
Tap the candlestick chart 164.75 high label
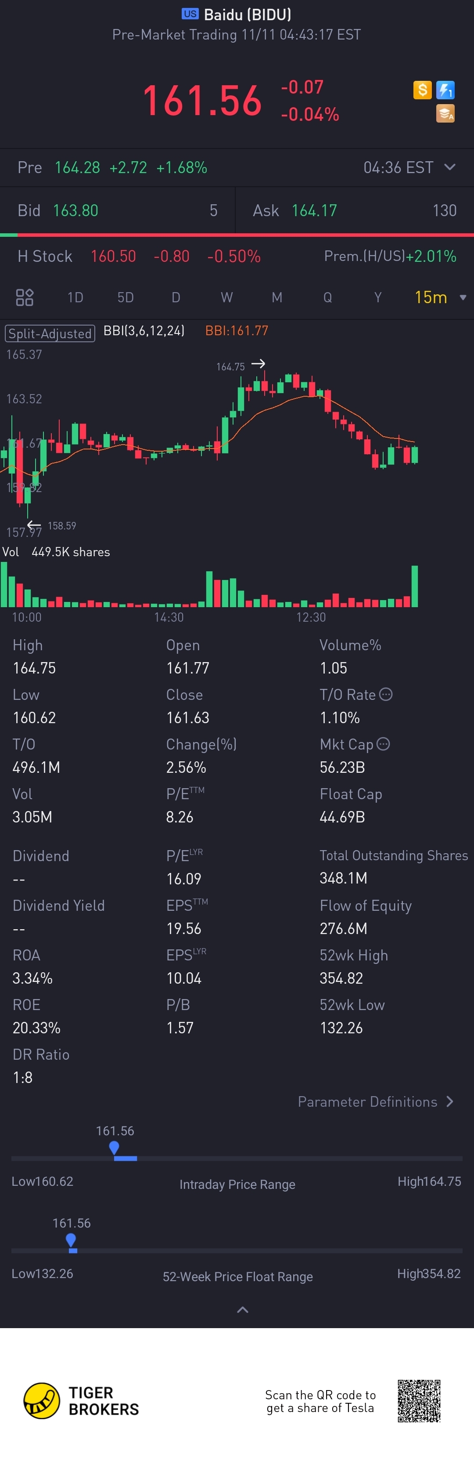[x=230, y=367]
